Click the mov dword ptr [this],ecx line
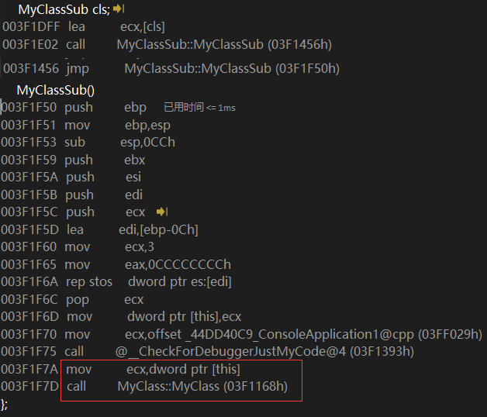 (121, 317)
